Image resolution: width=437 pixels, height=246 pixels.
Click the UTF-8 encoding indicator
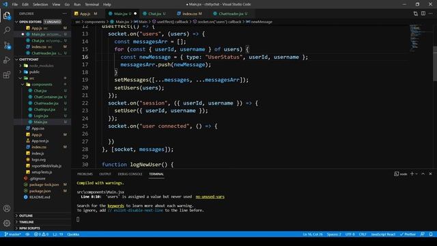click(x=350, y=234)
